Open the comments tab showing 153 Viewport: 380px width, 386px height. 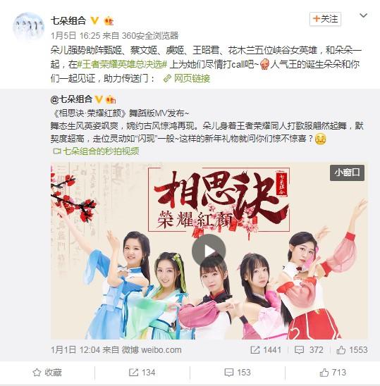click(x=238, y=373)
